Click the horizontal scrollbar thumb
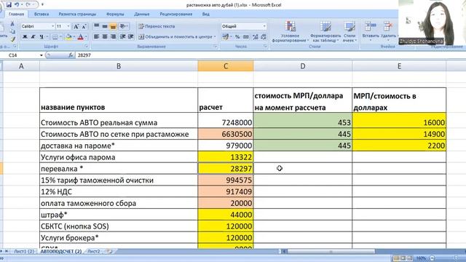The height and width of the screenshot is (262, 466). coord(331,251)
